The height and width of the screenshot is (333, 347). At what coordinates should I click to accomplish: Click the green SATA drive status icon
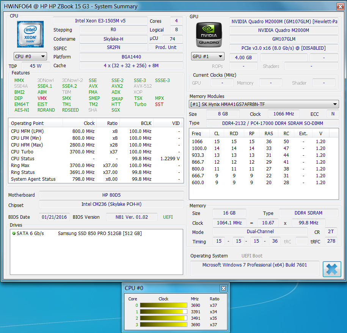click(14, 234)
